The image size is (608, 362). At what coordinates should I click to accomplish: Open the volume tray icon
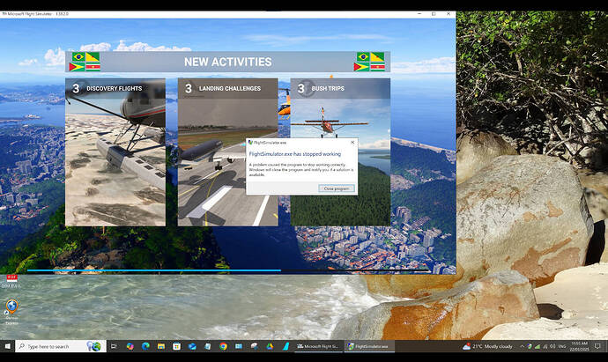552,346
